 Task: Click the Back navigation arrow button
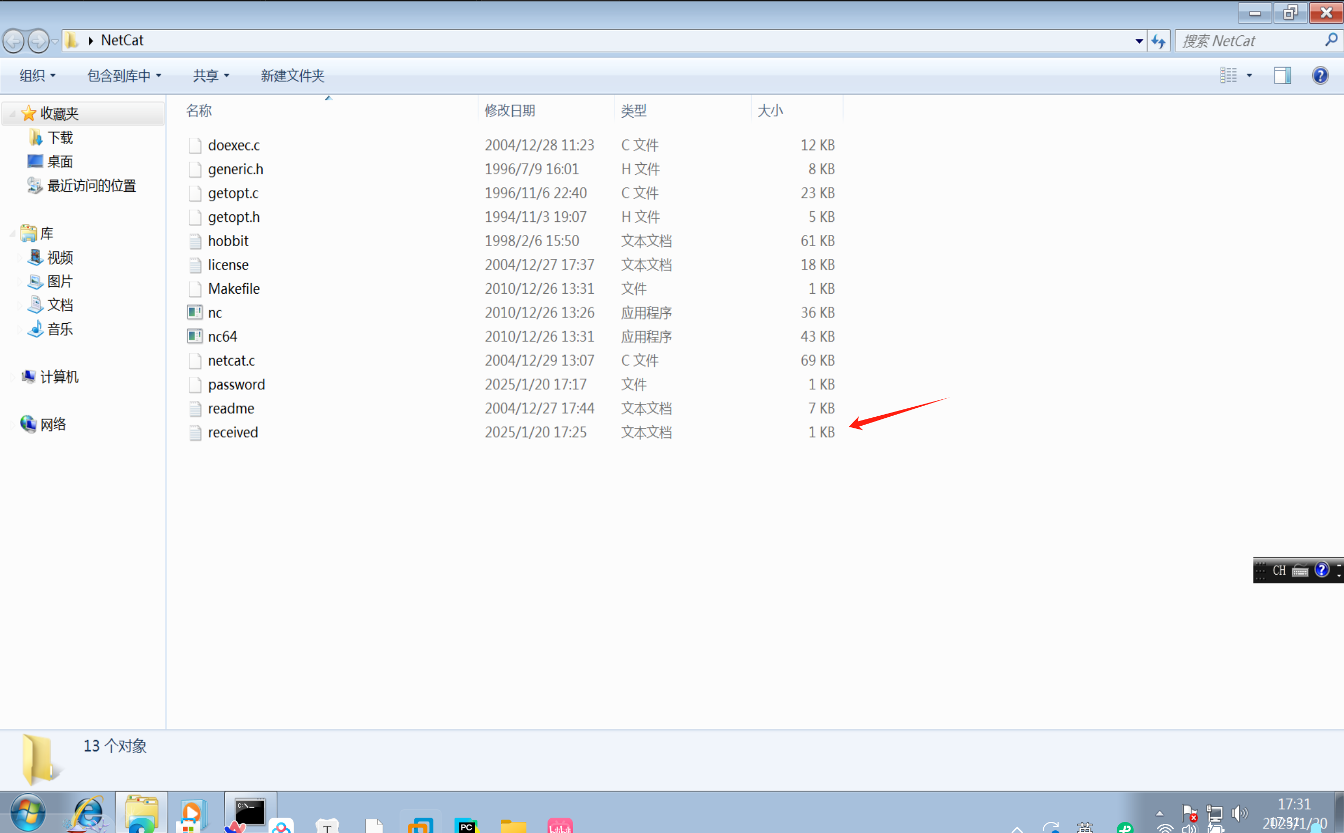point(14,41)
